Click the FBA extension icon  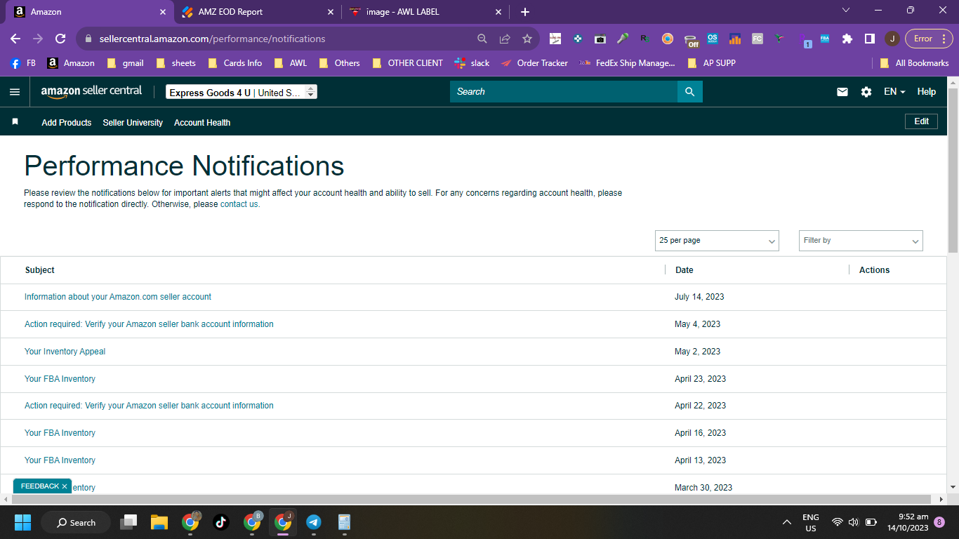(x=825, y=39)
